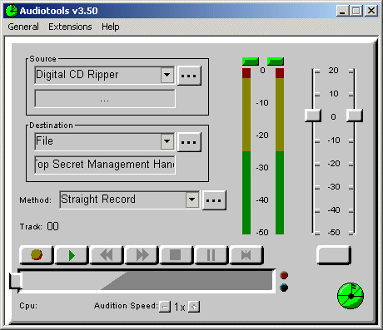This screenshot has width=383, height=330.
Task: Pause playback with the pause button
Action: (x=211, y=255)
